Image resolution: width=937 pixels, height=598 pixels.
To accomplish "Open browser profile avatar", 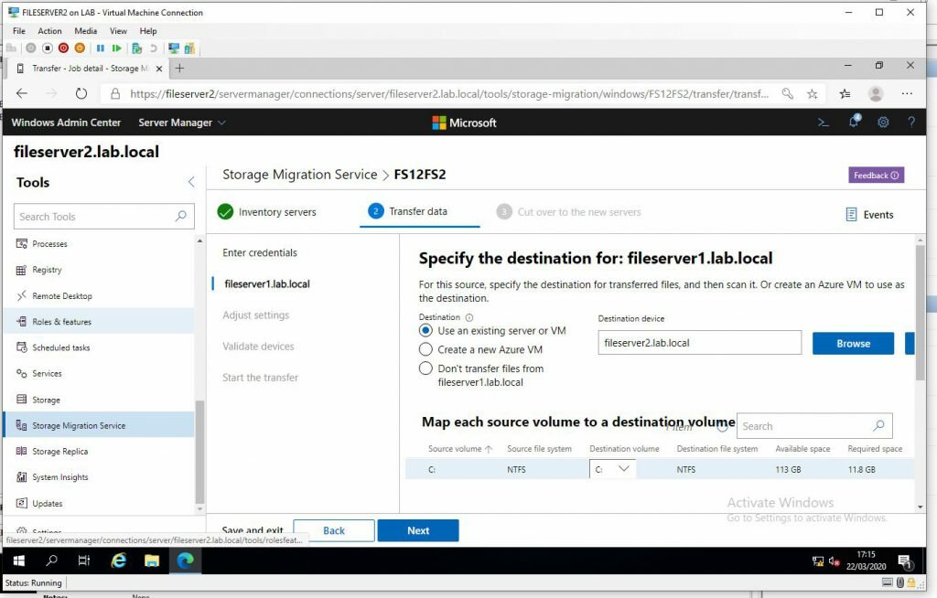I will click(876, 94).
